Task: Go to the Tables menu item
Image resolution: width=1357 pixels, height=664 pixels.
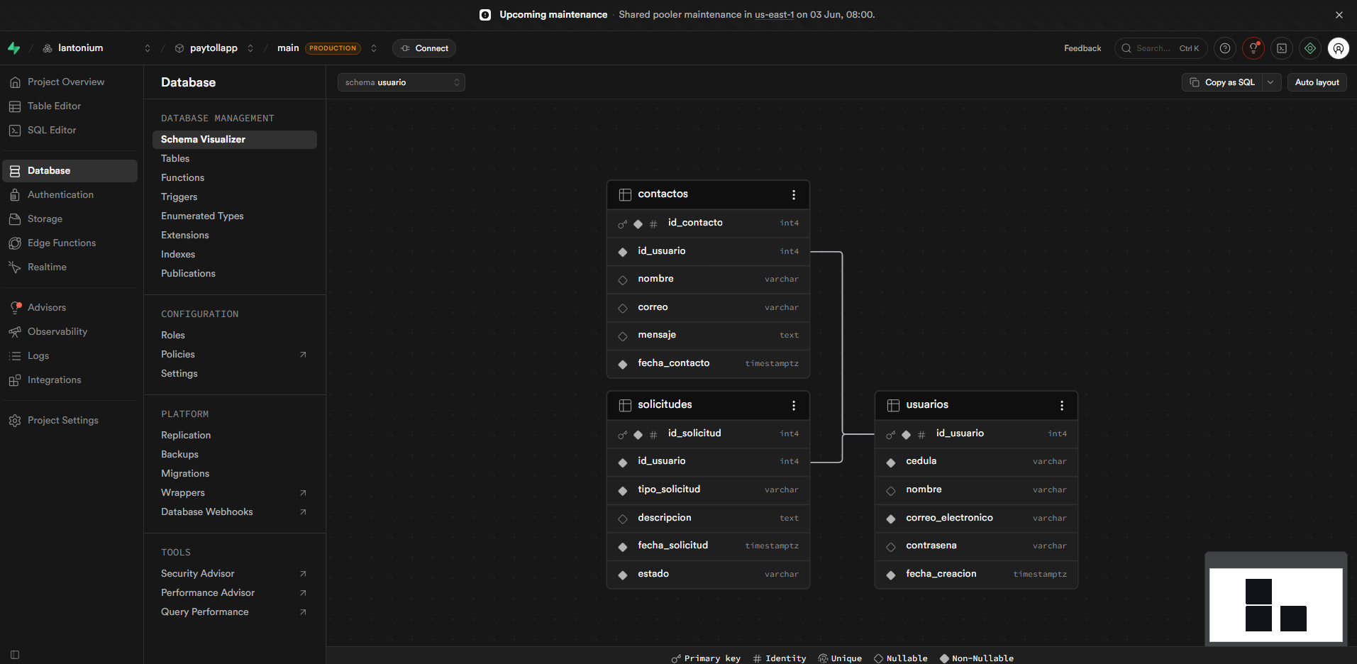Action: click(x=175, y=159)
